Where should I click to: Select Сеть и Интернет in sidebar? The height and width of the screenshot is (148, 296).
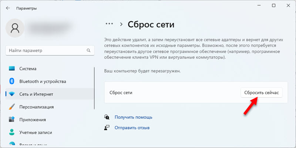click(x=37, y=94)
